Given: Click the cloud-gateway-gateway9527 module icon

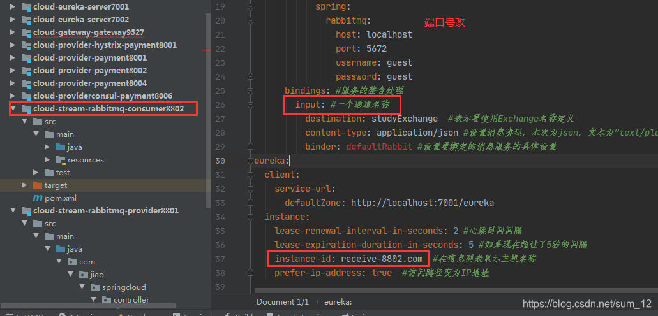Looking at the screenshot, I should tap(26, 32).
